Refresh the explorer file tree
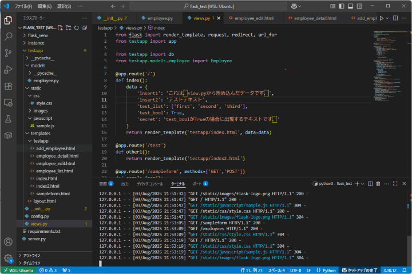The image size is (412, 274). 77,27
